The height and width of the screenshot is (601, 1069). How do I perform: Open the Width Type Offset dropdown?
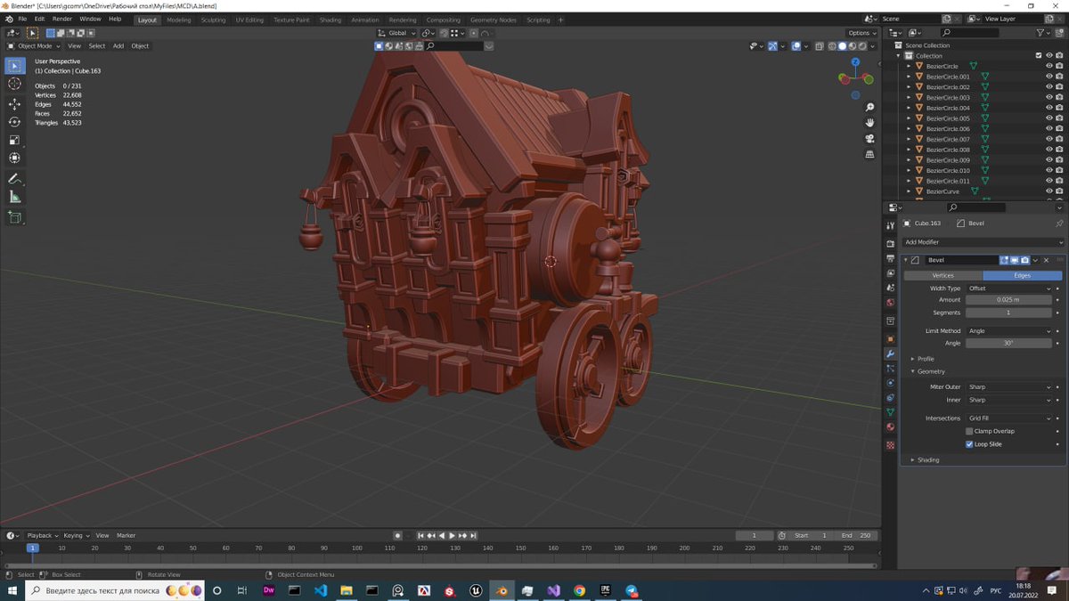coord(1009,288)
